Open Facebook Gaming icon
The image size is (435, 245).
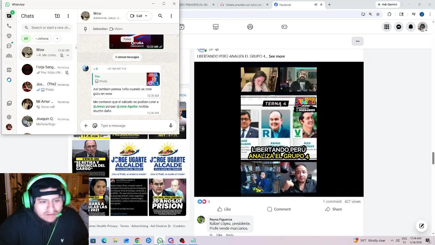pyautogui.click(x=284, y=27)
